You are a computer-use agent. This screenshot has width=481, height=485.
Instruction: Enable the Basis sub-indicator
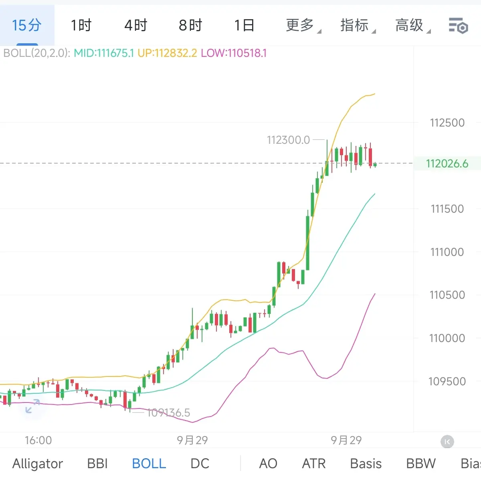[x=366, y=463]
